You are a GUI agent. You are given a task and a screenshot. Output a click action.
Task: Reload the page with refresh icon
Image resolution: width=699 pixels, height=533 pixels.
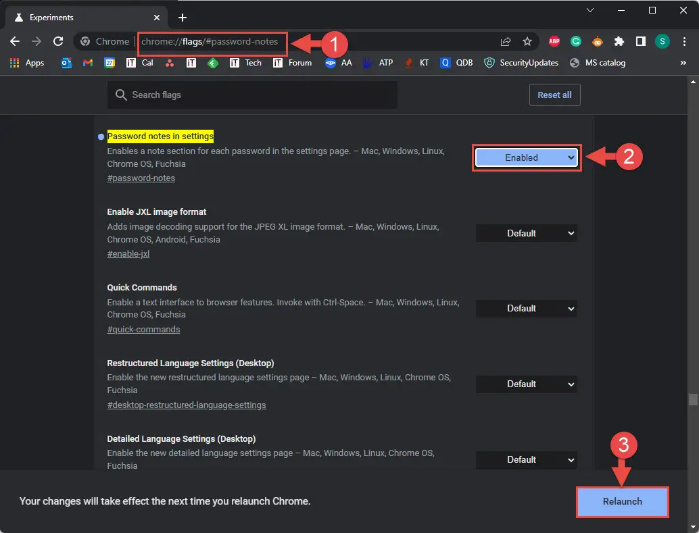pos(58,41)
